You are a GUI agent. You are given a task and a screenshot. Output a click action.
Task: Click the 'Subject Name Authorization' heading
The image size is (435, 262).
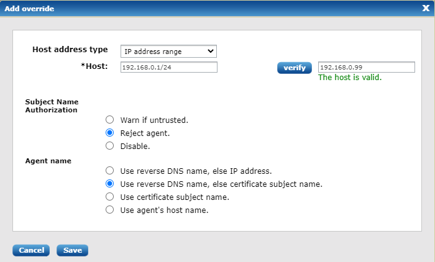click(x=51, y=106)
